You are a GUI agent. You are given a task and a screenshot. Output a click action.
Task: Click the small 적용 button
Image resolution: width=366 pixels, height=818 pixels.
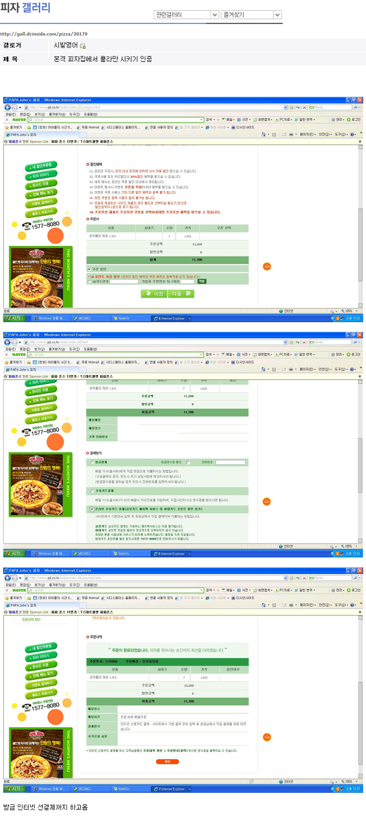click(x=202, y=281)
